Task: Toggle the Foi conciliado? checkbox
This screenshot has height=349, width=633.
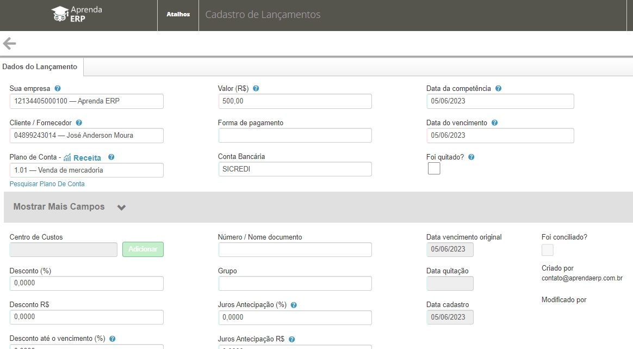Action: pyautogui.click(x=548, y=250)
